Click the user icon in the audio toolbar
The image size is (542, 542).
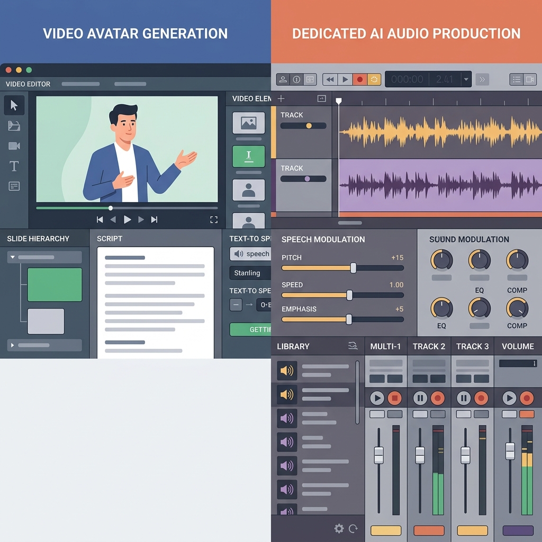pos(283,79)
